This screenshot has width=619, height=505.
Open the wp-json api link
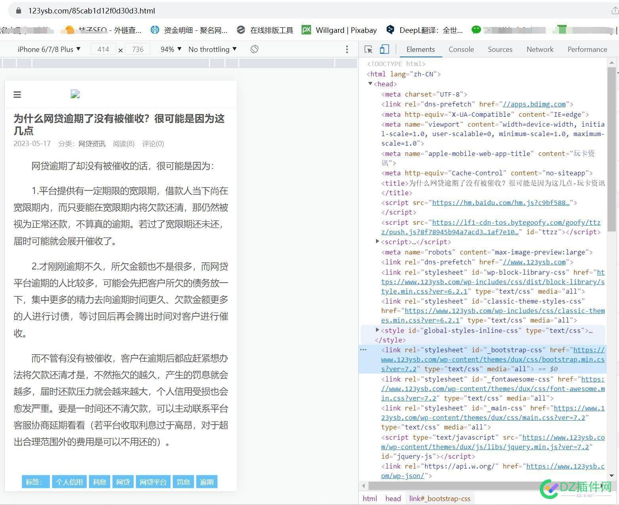(x=493, y=471)
